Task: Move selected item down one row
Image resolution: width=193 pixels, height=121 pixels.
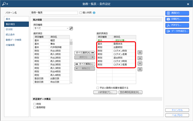Action: 140,64
